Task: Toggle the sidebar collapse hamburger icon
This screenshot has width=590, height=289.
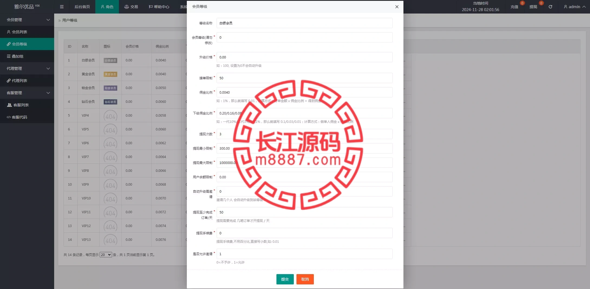Action: click(x=62, y=7)
